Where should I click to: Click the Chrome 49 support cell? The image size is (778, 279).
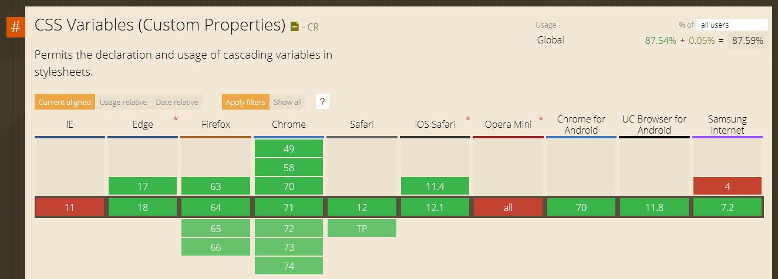[289, 148]
